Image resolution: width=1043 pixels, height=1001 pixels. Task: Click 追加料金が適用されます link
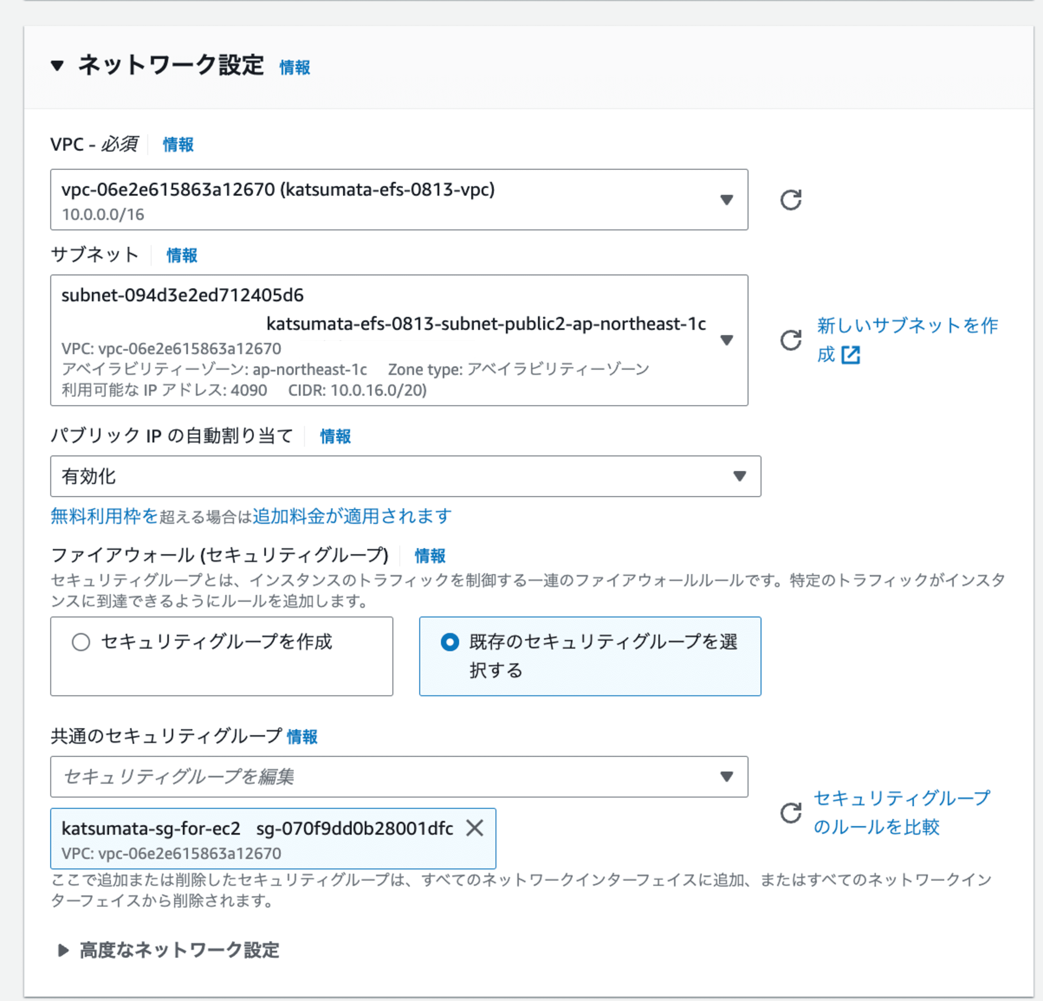(x=351, y=516)
